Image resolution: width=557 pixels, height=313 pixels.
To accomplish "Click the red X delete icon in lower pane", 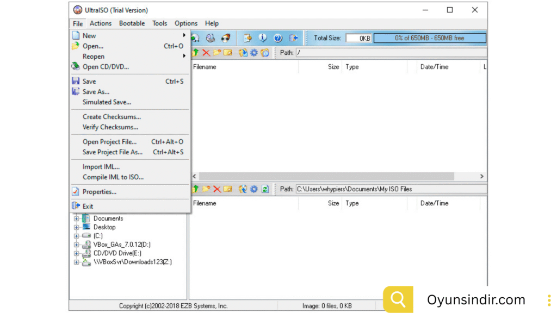I will 217,189.
